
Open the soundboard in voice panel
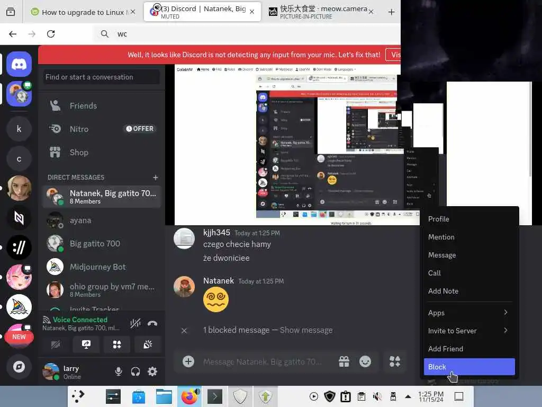[148, 344]
